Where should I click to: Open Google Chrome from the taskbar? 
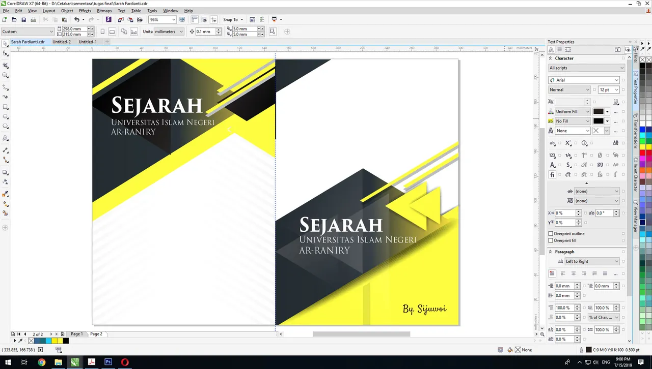(41, 362)
